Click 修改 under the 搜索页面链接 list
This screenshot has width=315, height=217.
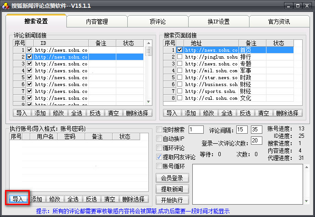coord(208,113)
